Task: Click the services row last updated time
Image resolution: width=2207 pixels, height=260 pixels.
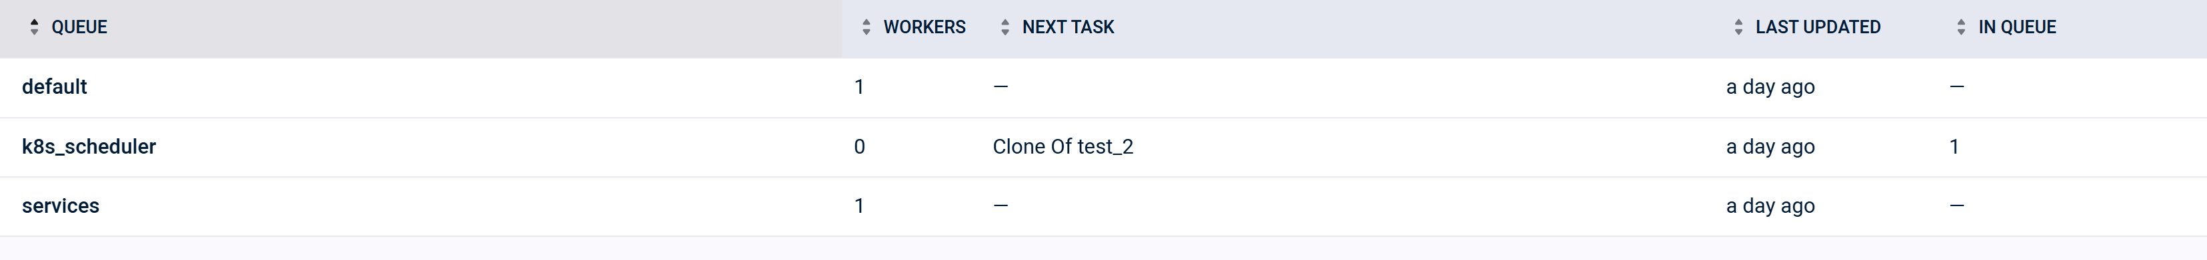Action: point(1770,206)
